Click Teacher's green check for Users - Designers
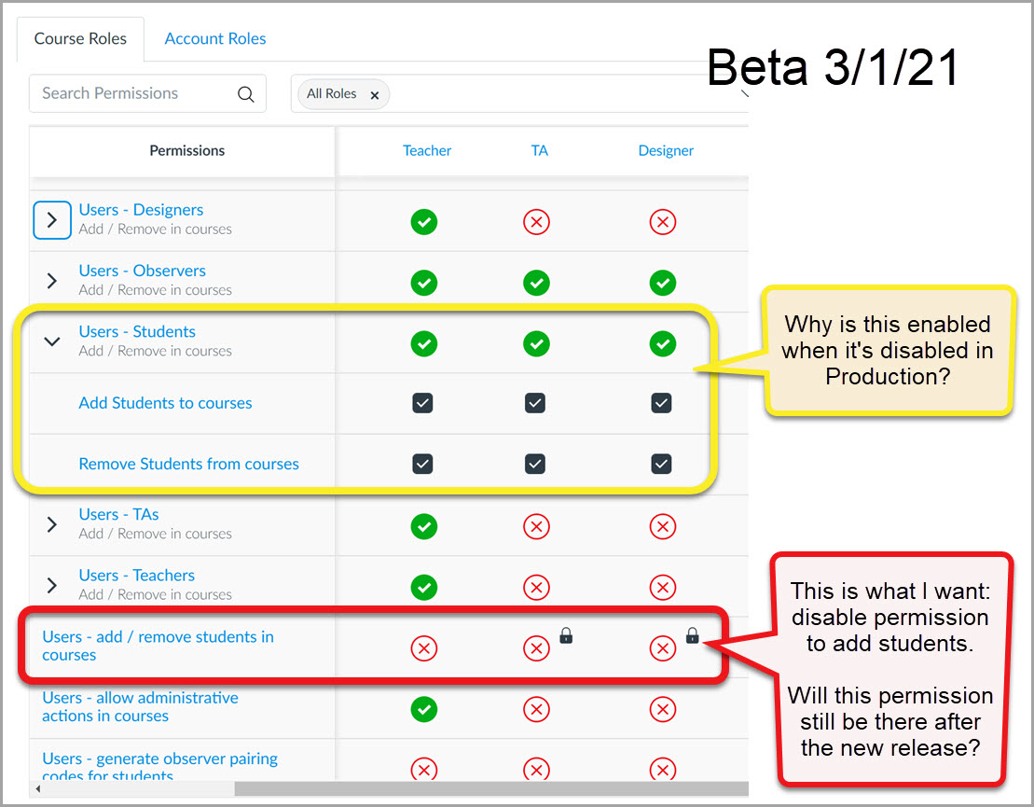The image size is (1034, 807). click(424, 222)
